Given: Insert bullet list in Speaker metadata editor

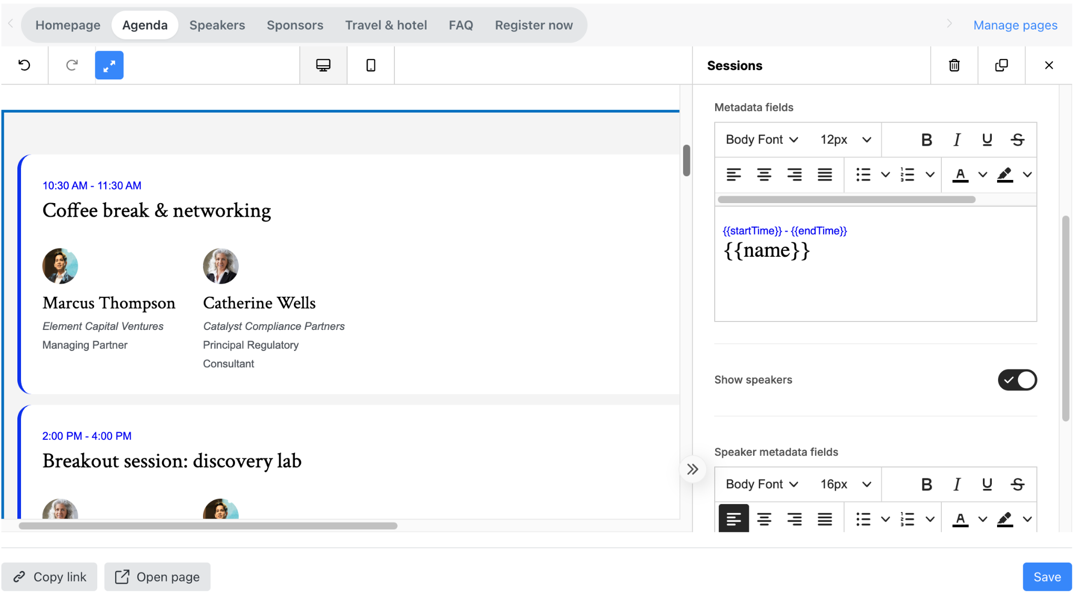Looking at the screenshot, I should click(x=863, y=519).
